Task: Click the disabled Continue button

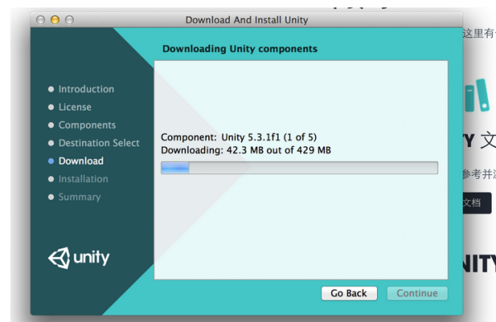Action: [417, 293]
